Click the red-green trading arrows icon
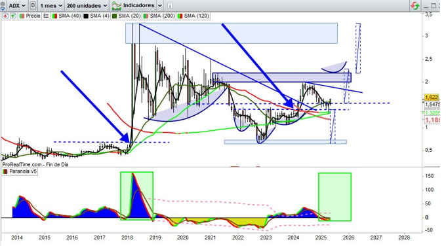446x246 pixels. (415, 5)
